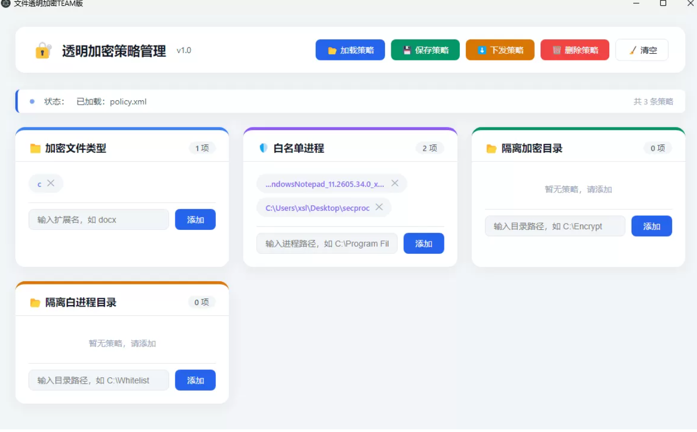The height and width of the screenshot is (432, 697).
Task: Focus the 输入进程路径 process path field
Action: point(327,244)
